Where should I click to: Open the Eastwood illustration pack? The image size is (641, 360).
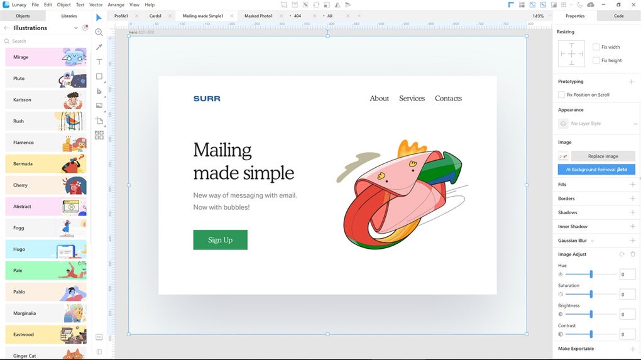pos(46,335)
